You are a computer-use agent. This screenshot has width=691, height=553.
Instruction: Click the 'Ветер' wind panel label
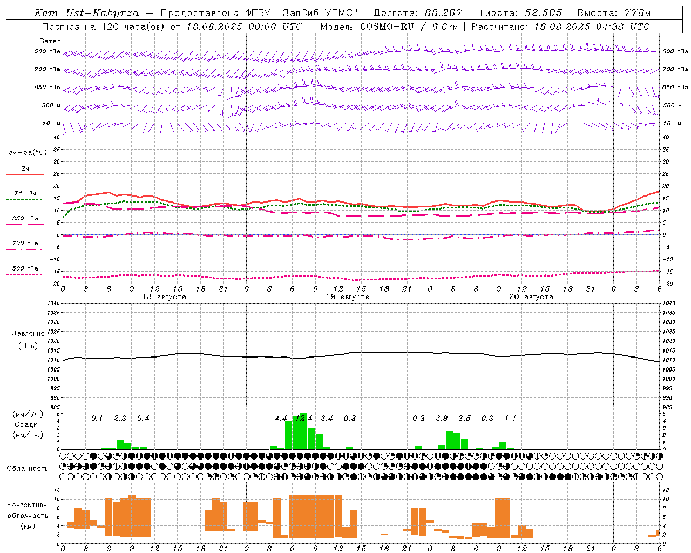point(50,41)
